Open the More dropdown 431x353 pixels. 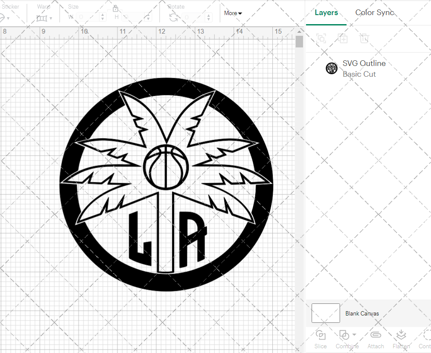click(x=232, y=13)
